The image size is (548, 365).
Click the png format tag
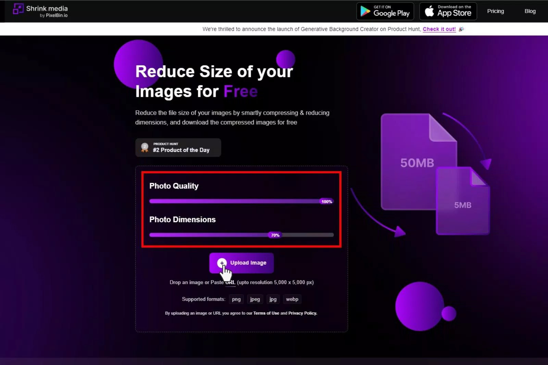[236, 299]
